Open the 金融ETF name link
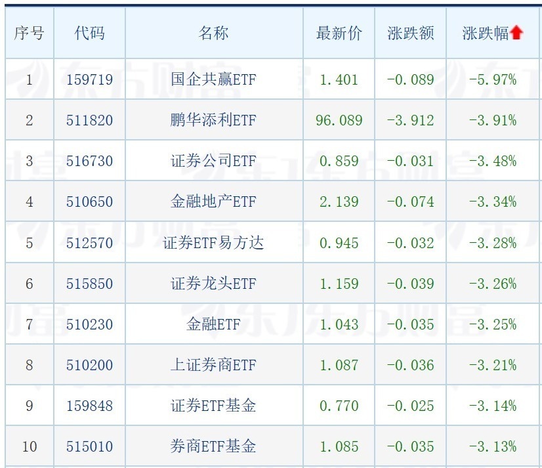The image size is (542, 468). click(213, 325)
